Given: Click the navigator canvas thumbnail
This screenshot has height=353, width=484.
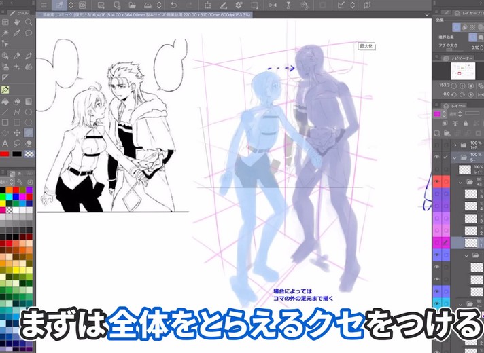Looking at the screenshot, I should pyautogui.click(x=463, y=71).
